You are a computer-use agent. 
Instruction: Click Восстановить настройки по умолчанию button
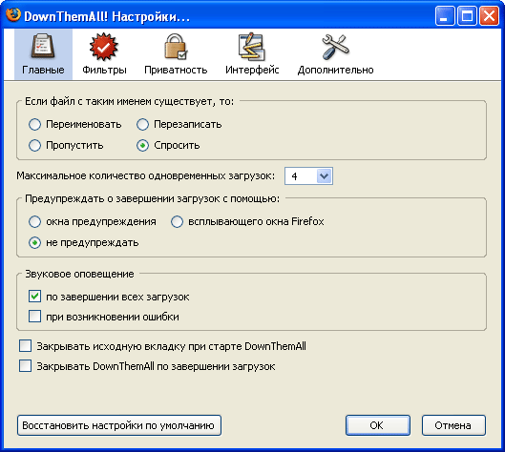(119, 425)
